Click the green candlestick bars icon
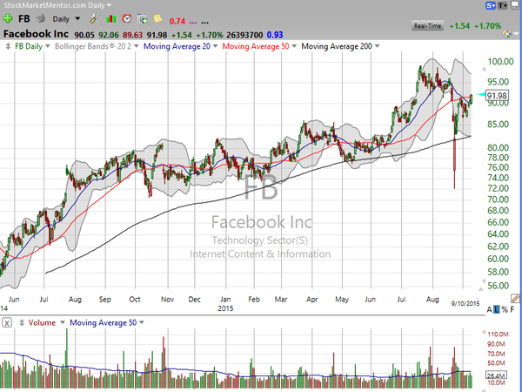Image resolution: width=522 pixels, height=392 pixels. pyautogui.click(x=110, y=19)
